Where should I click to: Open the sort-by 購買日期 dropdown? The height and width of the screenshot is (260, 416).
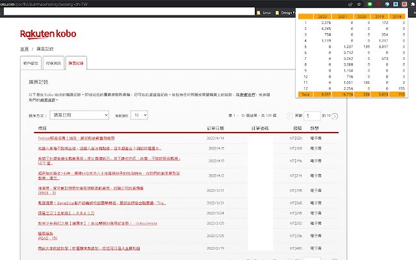79,115
